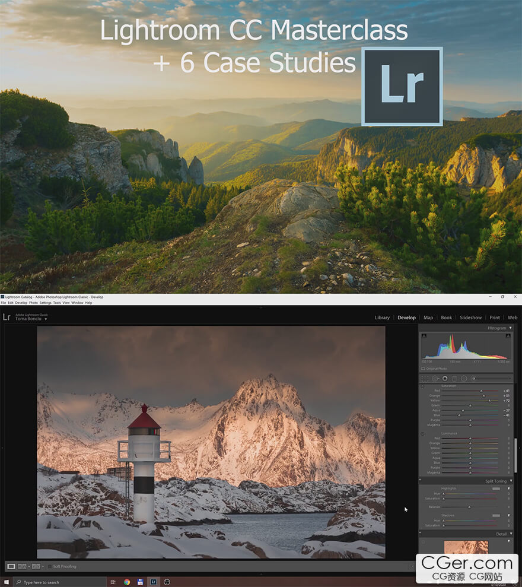Click the Yellow saturation value +72

click(x=507, y=401)
